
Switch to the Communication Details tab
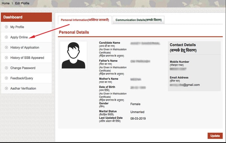coord(139,20)
